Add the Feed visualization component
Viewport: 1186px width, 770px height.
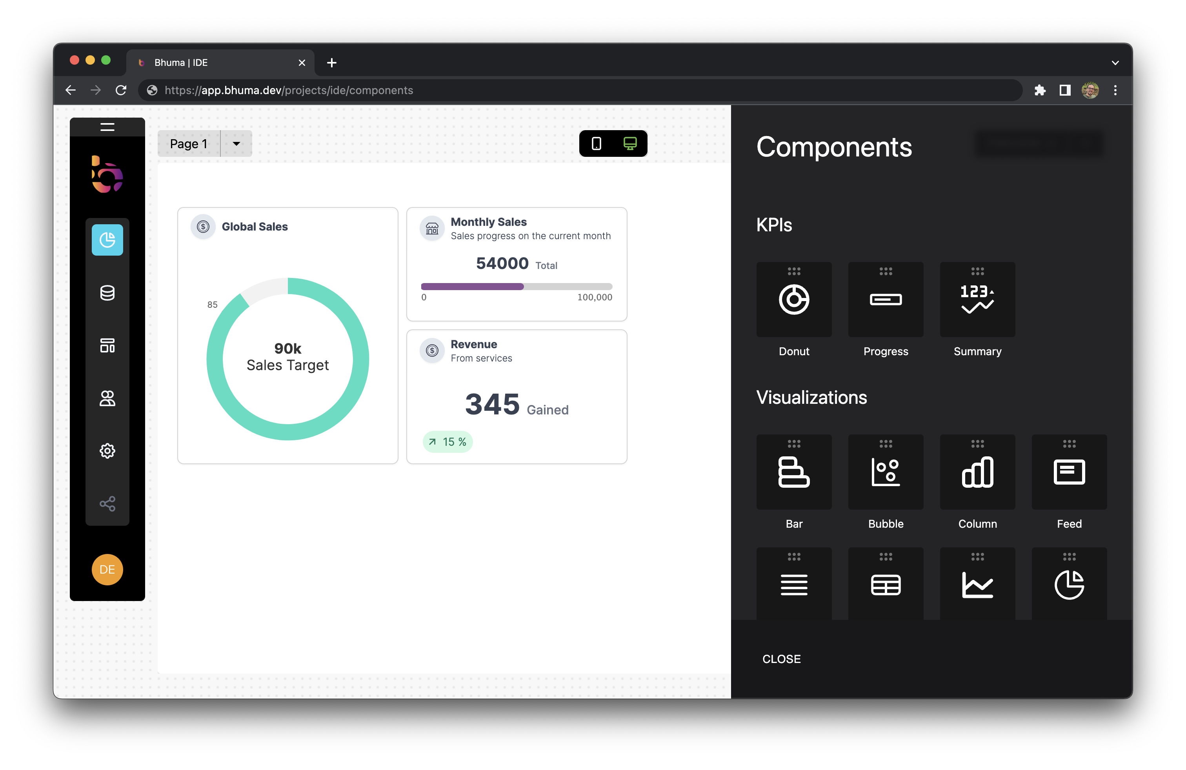coord(1068,472)
